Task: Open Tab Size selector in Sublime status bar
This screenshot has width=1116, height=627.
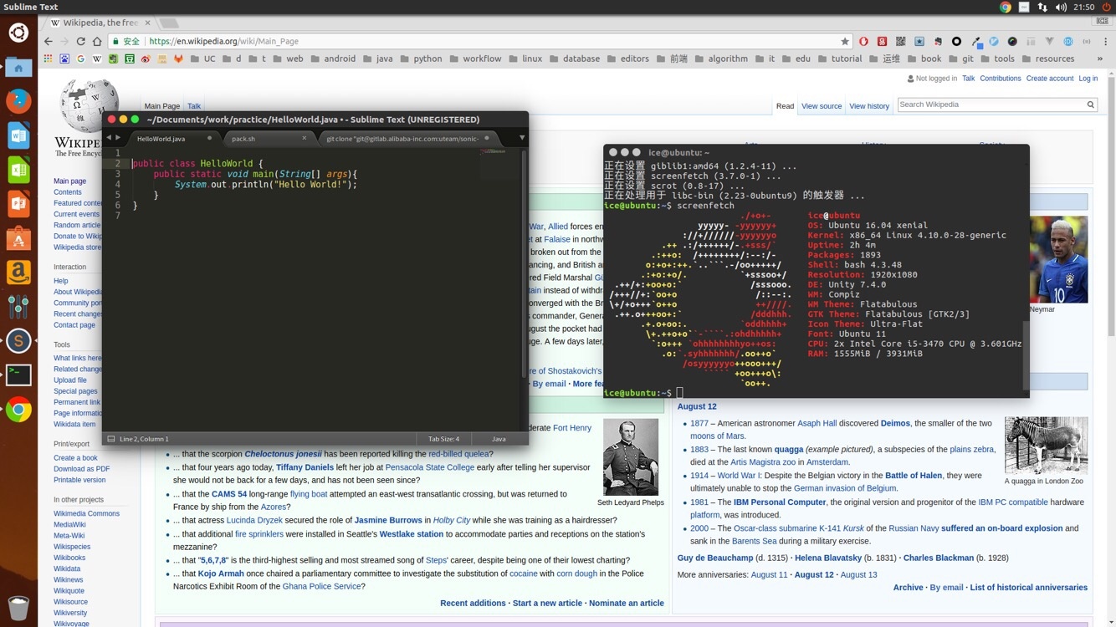Action: point(443,439)
